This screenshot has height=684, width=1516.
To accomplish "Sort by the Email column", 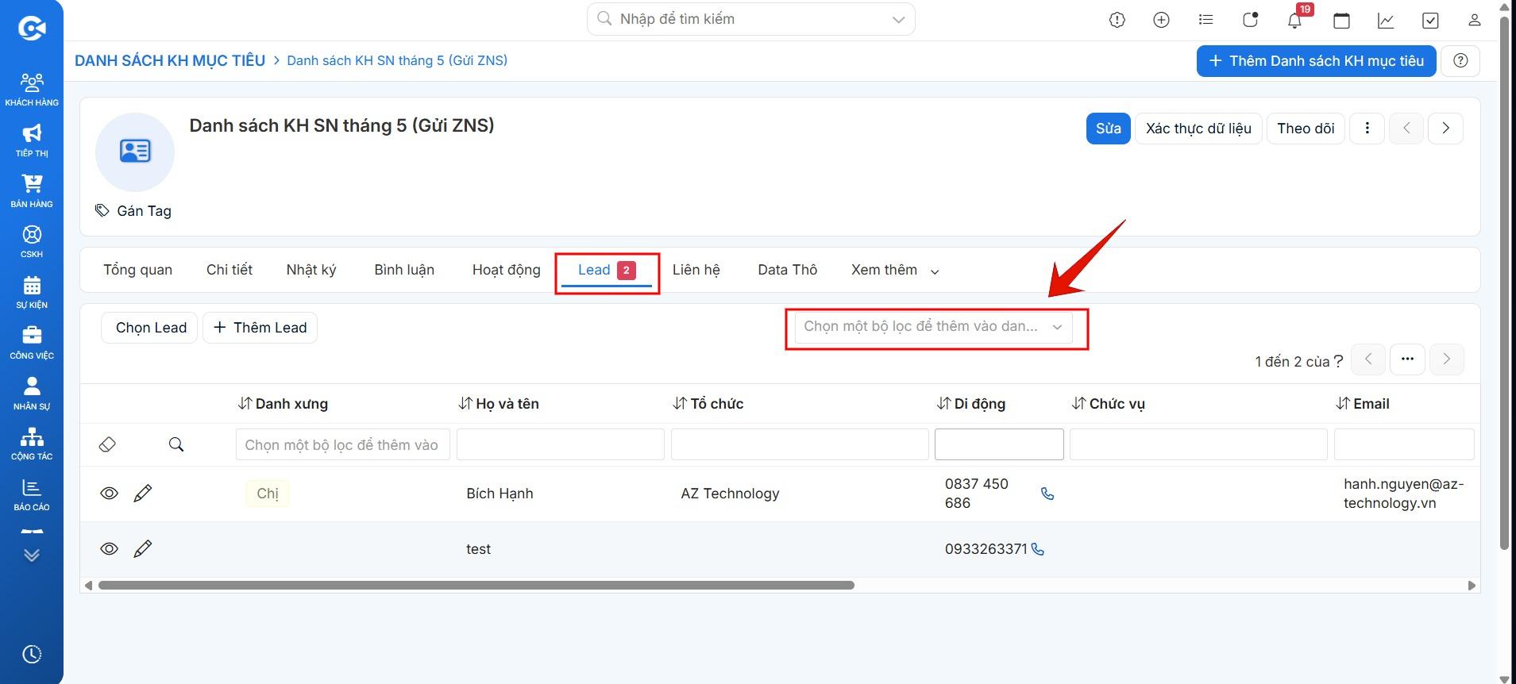I will pyautogui.click(x=1362, y=404).
